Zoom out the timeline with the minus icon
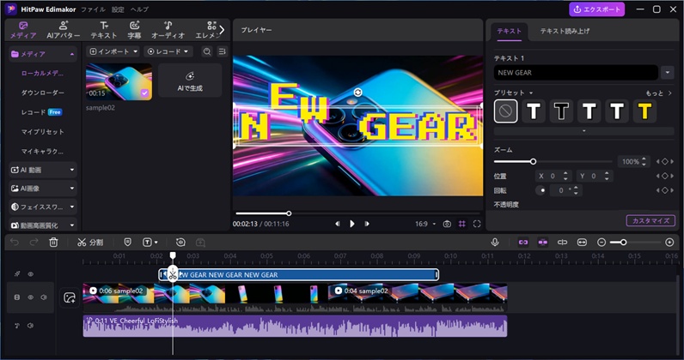This screenshot has width=684, height=360. click(x=602, y=243)
